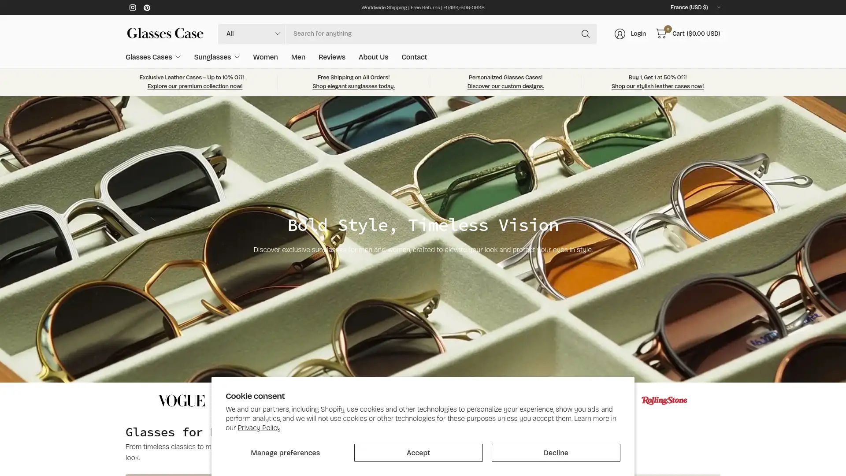Open the Instagram social icon

click(x=133, y=7)
